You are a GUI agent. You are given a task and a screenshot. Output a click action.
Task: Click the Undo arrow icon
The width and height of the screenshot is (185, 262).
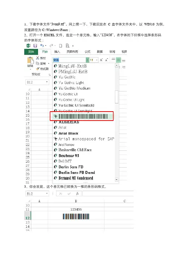point(42,46)
